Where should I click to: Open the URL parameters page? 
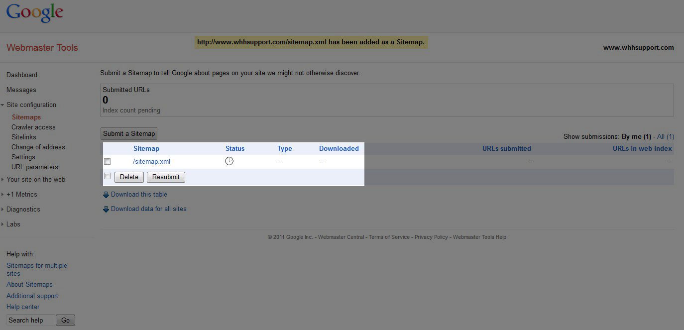(x=35, y=167)
